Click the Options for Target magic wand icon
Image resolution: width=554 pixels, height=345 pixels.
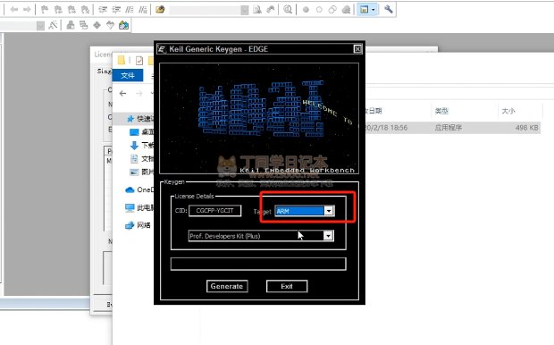[53, 25]
